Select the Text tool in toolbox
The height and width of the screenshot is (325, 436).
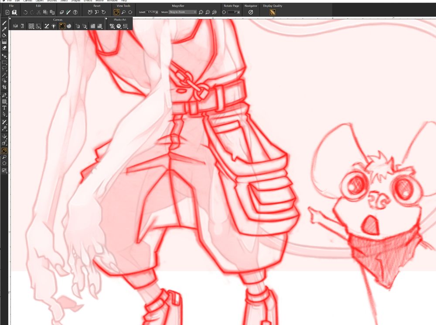[x=4, y=108]
